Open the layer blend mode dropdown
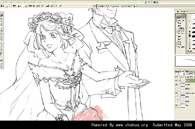 (180, 74)
